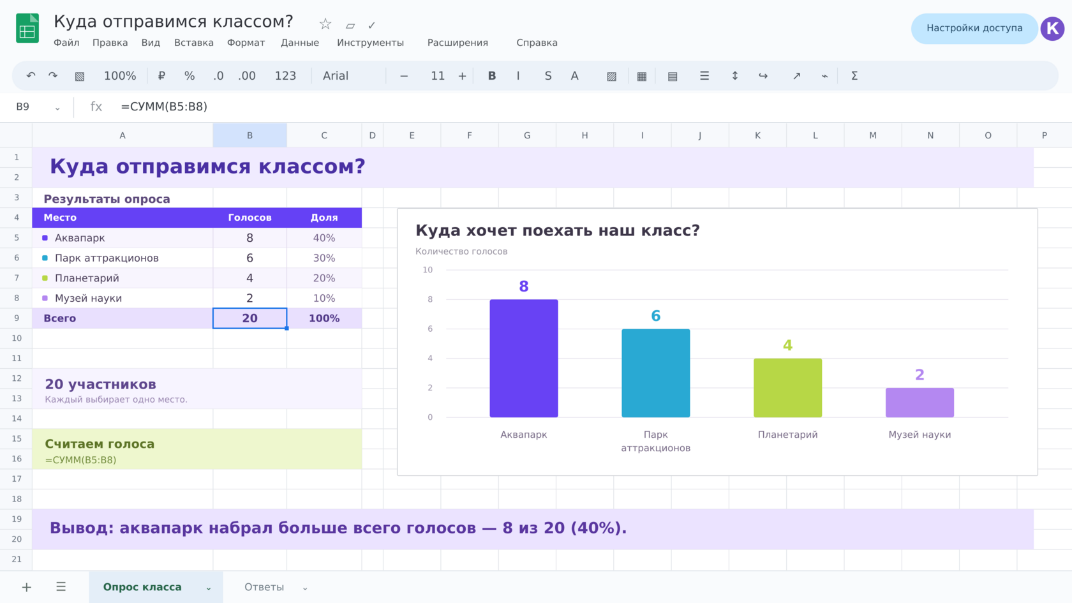This screenshot has width=1072, height=603.
Task: Open the Arial font dropdown
Action: click(336, 76)
